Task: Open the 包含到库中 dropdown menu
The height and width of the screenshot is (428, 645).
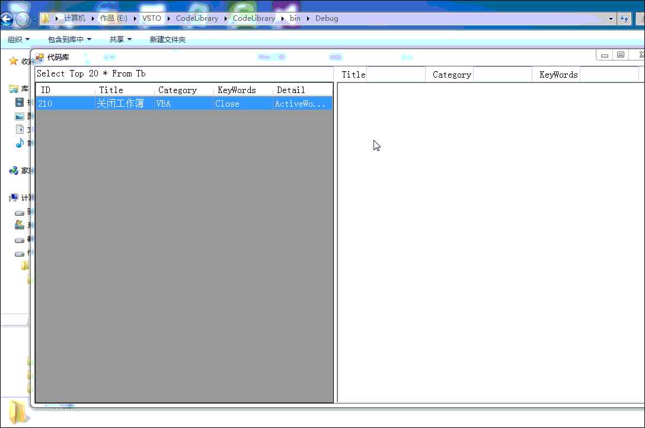Action: click(69, 39)
